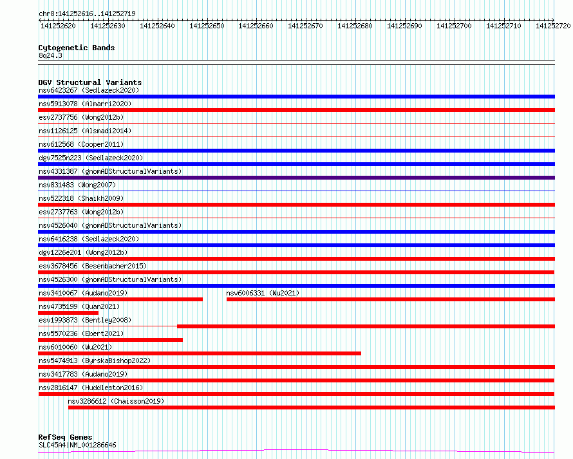Open nsv5474913 (ByrskaBishop2022) entry
This screenshot has width=573, height=459.
click(95, 361)
